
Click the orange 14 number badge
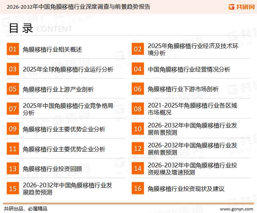click(138, 168)
